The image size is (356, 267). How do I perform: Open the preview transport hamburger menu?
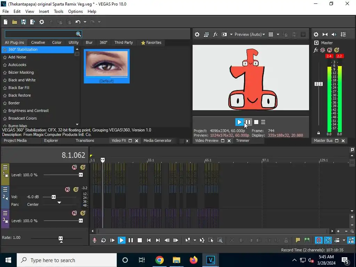(x=263, y=122)
